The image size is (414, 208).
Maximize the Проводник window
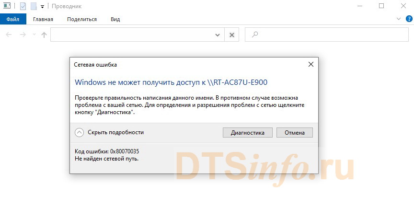[x=381, y=6]
